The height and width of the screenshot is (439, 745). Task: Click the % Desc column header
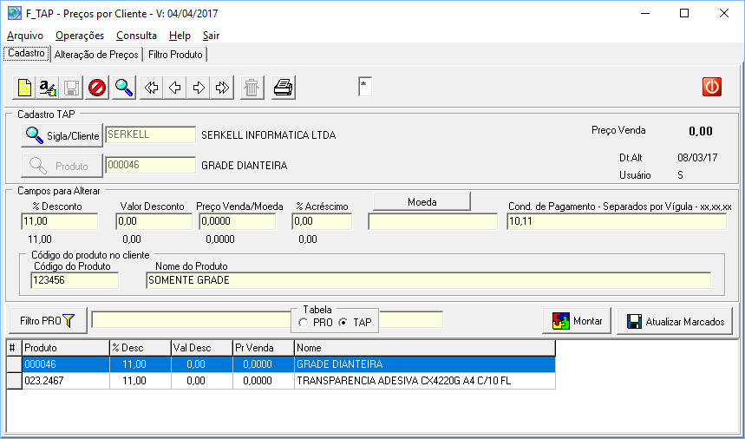[x=141, y=348]
